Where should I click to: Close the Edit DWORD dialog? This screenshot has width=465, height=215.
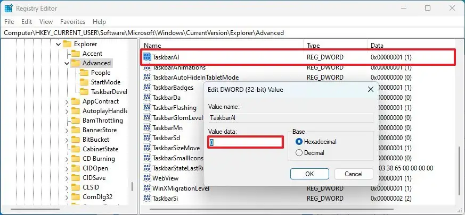(x=370, y=90)
